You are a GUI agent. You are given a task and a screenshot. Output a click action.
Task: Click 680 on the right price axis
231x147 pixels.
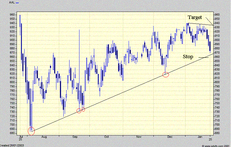coord(217,133)
